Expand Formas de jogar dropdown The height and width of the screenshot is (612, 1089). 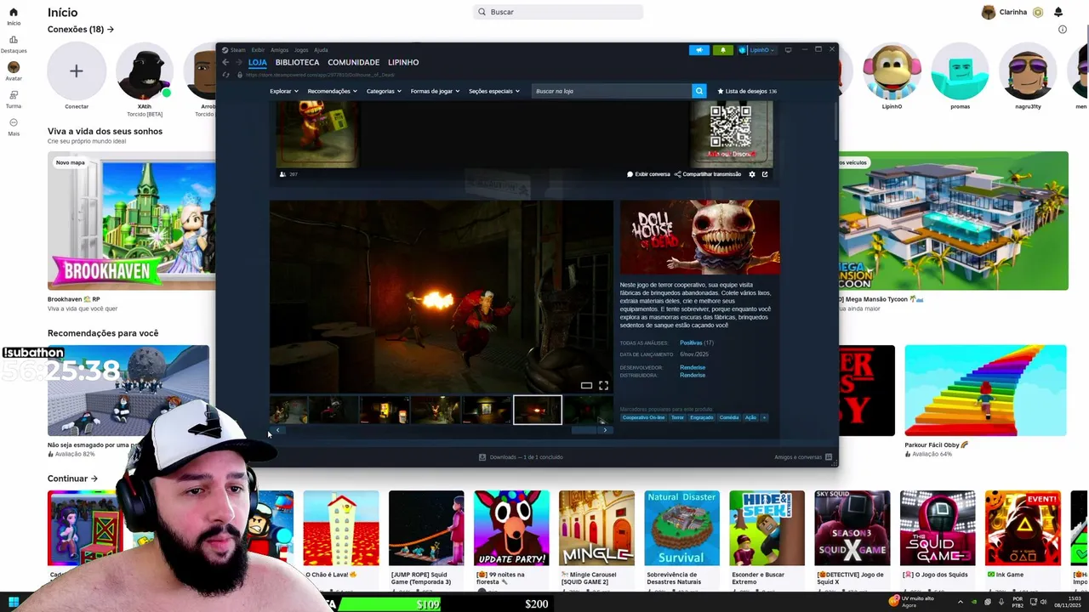pos(435,91)
